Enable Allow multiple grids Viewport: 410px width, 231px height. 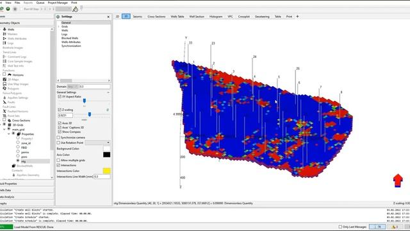[58, 160]
